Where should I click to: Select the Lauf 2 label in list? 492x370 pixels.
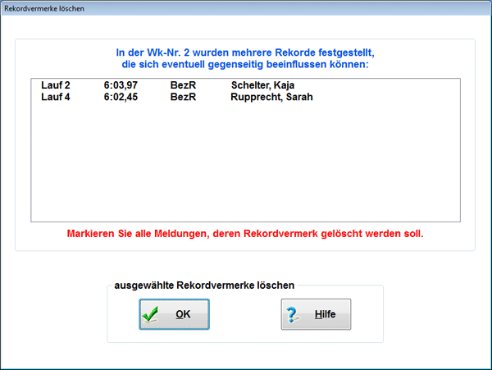(56, 85)
